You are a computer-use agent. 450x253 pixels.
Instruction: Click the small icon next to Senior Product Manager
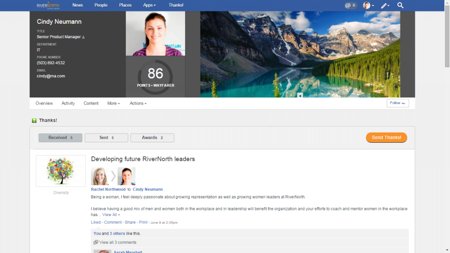point(83,37)
